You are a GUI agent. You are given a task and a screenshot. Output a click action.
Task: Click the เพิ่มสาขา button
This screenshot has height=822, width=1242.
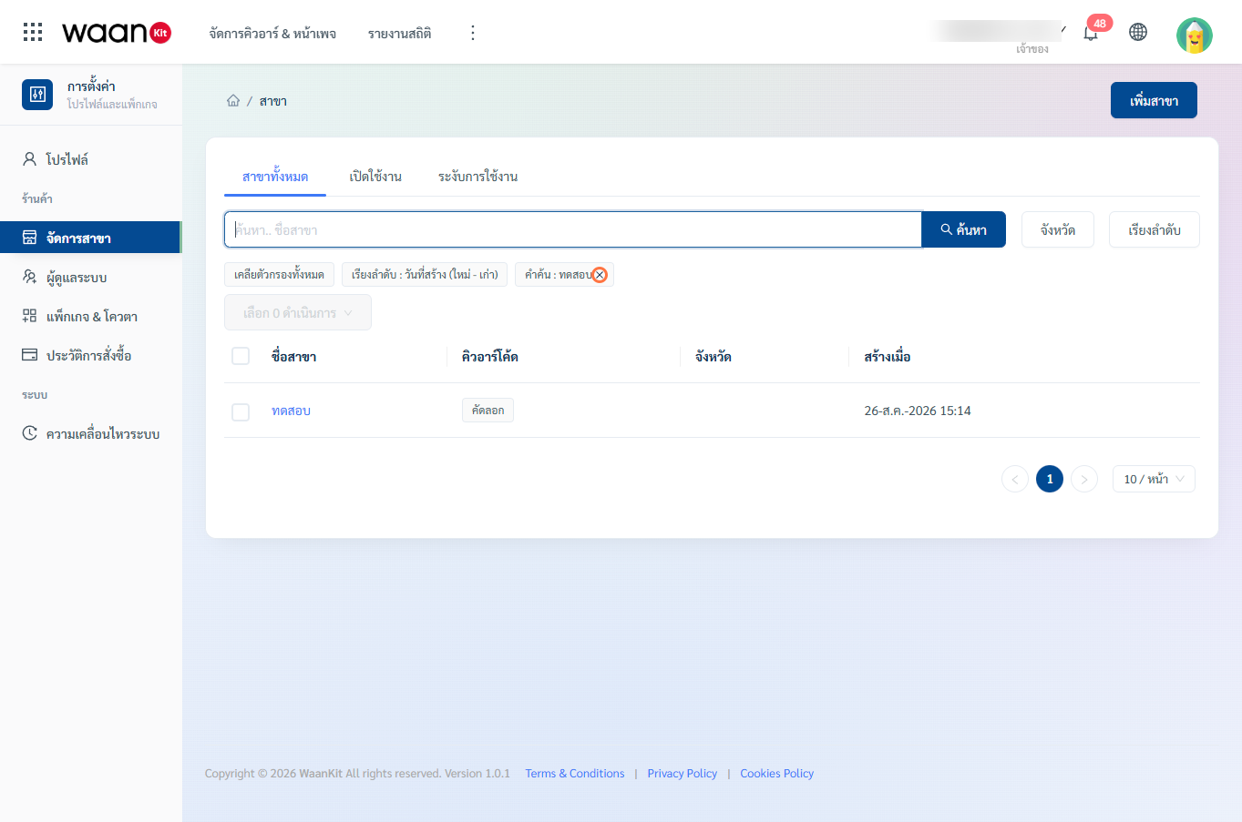(x=1154, y=100)
